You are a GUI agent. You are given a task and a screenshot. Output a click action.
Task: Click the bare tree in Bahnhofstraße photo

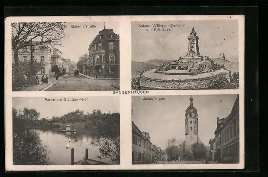32,37
